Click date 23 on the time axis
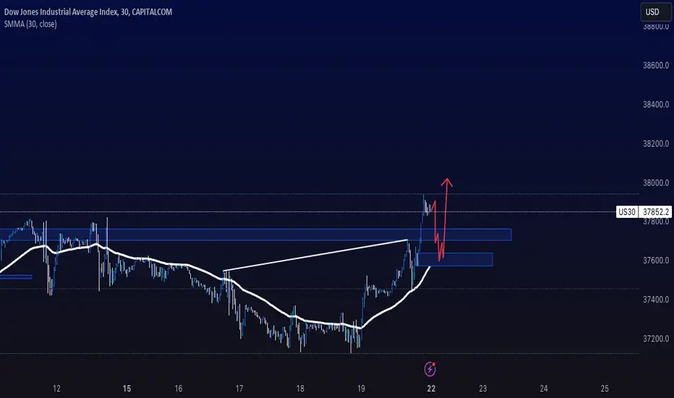Viewport: 674px width, 398px height. pos(482,389)
